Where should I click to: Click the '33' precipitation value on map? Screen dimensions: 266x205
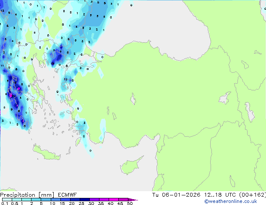52,64
